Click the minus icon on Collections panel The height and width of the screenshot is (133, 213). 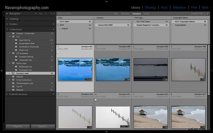pos(50,29)
